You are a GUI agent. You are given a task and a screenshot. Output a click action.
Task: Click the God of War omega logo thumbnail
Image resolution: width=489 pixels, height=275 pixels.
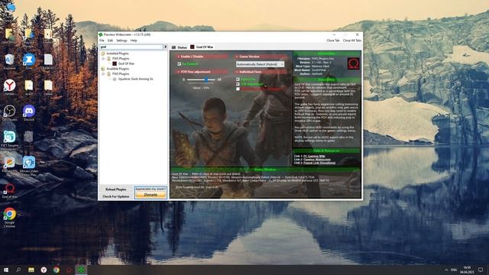(354, 63)
